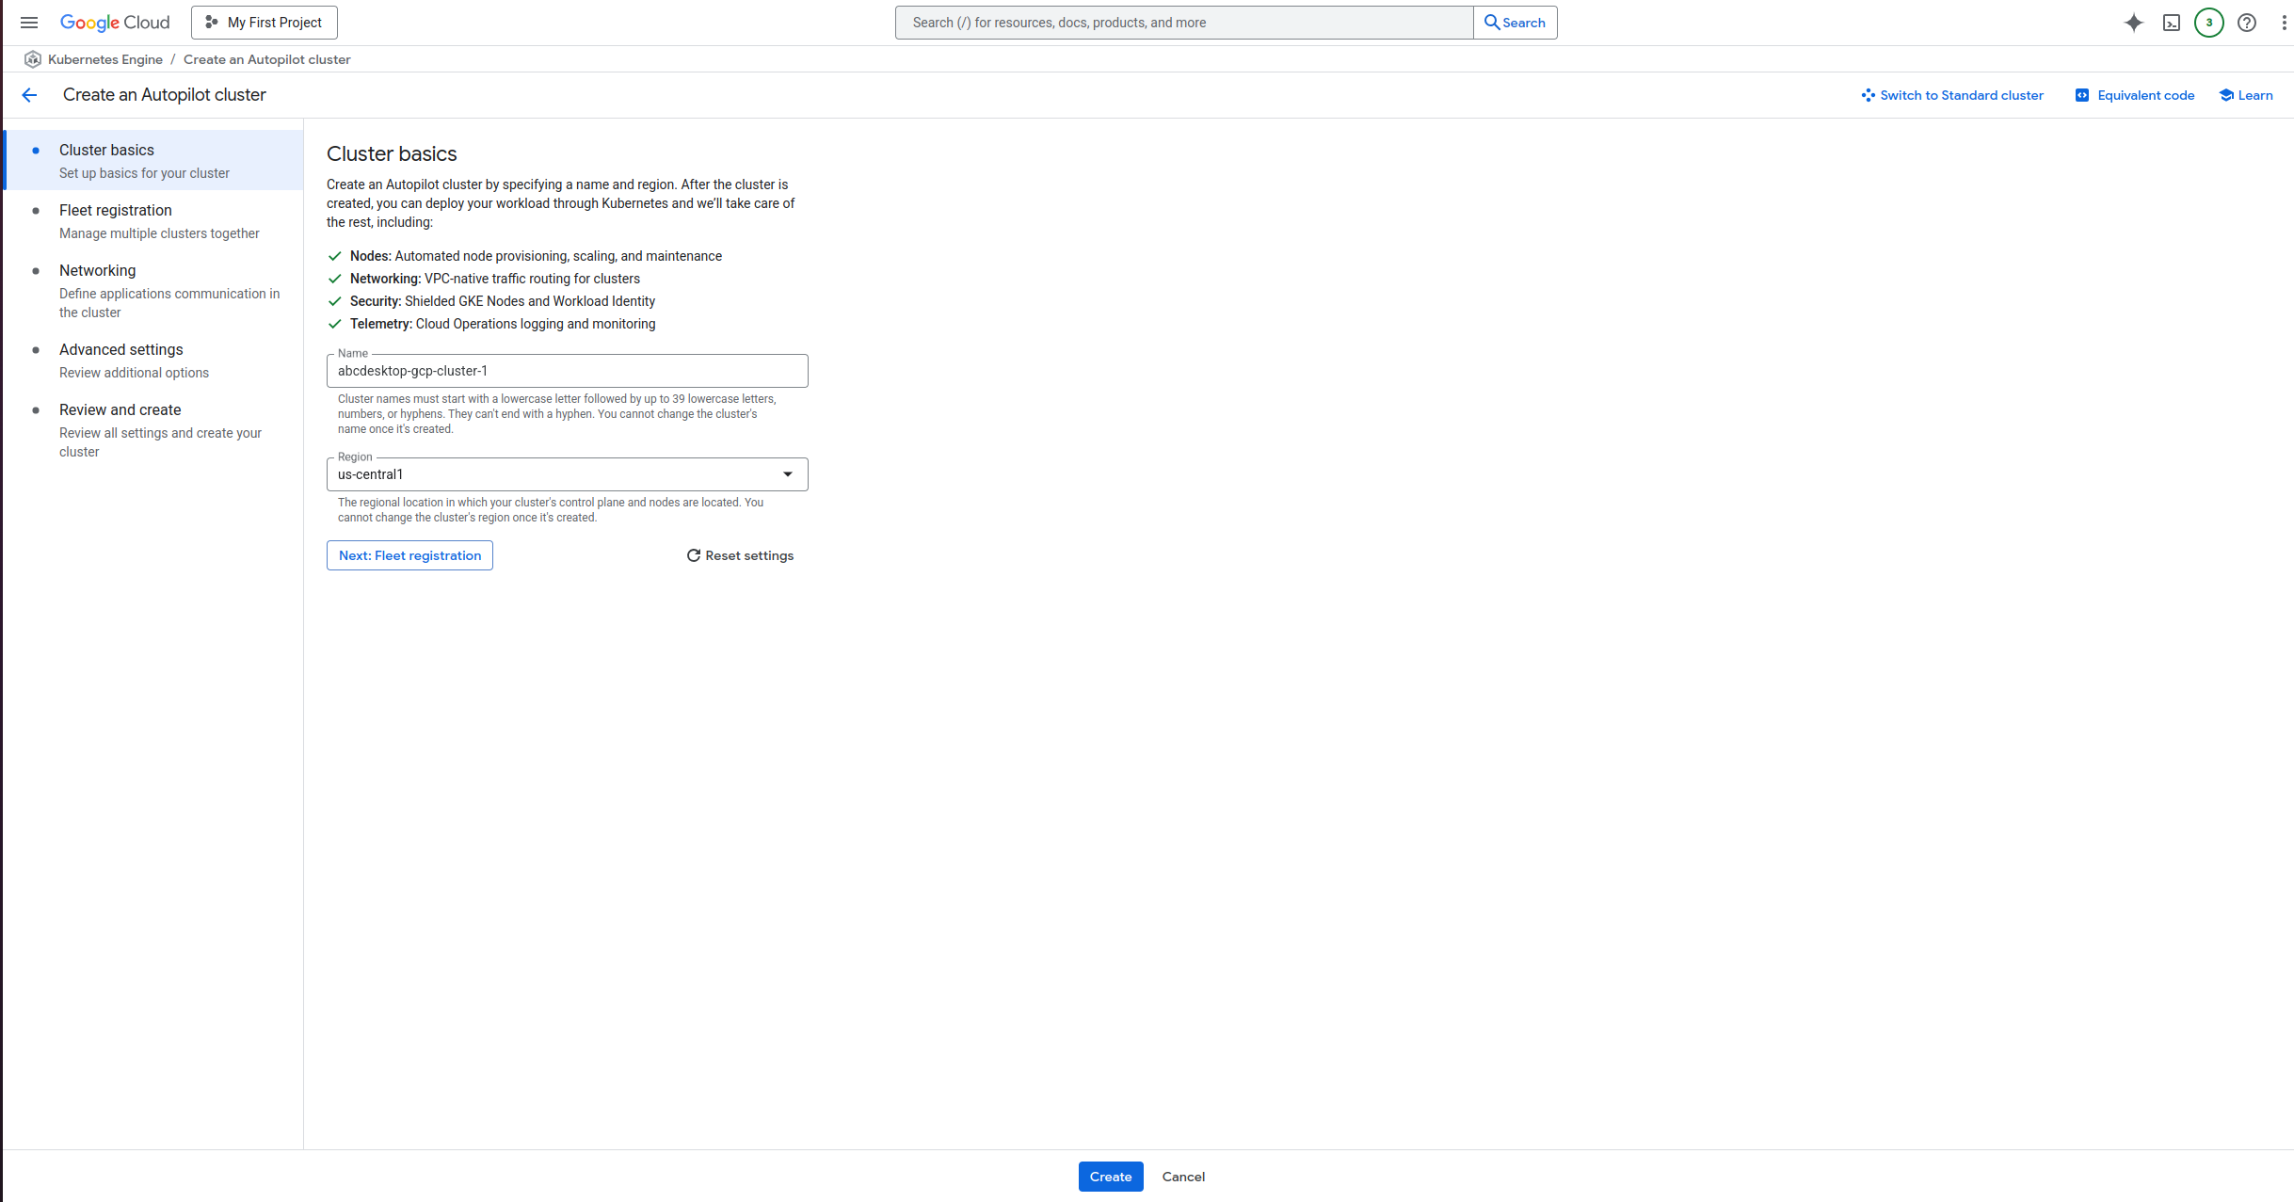Click Reset settings

point(740,555)
